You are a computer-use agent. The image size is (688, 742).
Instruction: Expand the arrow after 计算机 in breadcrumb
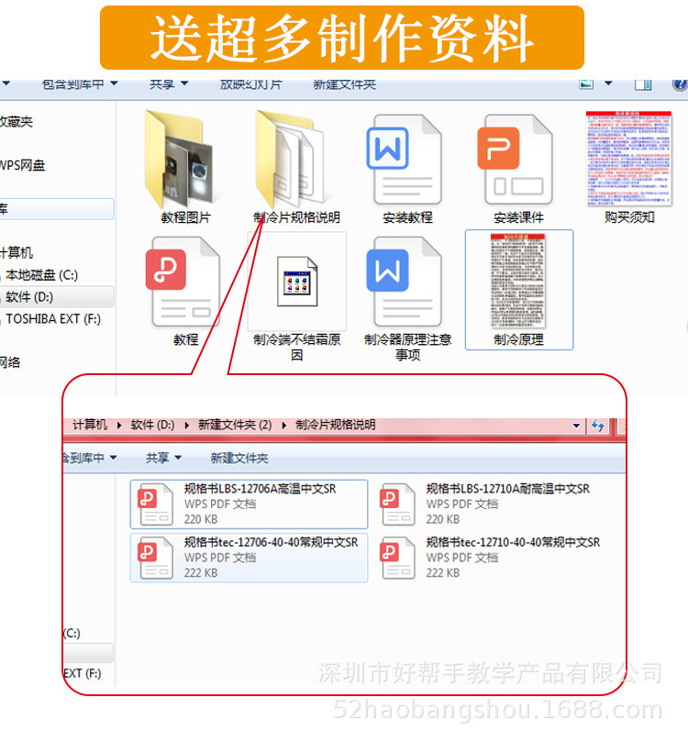[x=119, y=425]
